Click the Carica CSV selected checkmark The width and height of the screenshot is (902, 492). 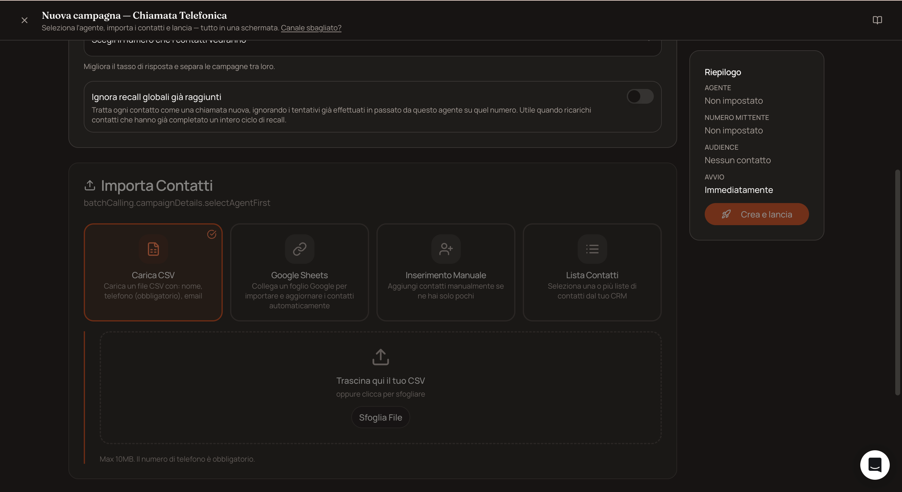211,234
